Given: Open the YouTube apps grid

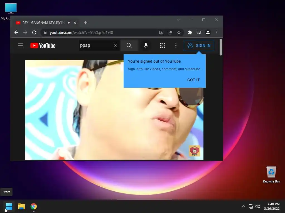Looking at the screenshot, I should click(x=163, y=45).
